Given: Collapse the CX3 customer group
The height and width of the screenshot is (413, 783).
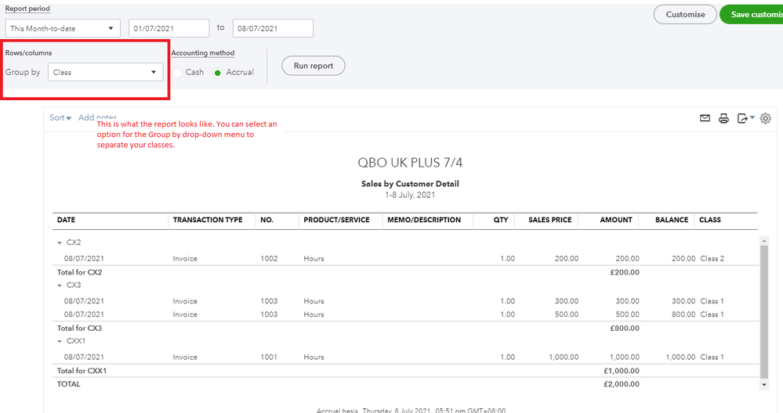Looking at the screenshot, I should click(x=59, y=285).
